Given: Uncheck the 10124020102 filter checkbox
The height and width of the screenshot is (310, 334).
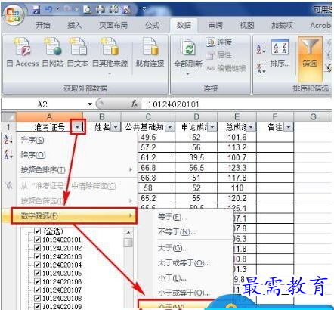Looking at the screenshot, I should click(x=37, y=248).
